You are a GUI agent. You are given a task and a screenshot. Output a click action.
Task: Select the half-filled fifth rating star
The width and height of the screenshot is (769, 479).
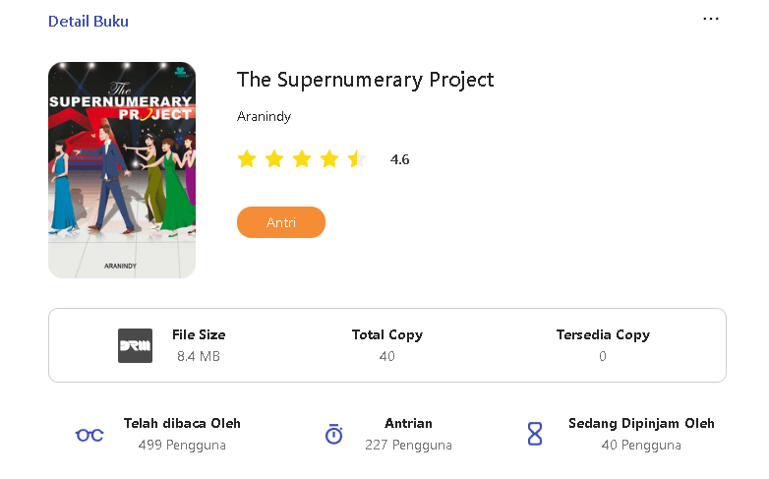pyautogui.click(x=357, y=159)
